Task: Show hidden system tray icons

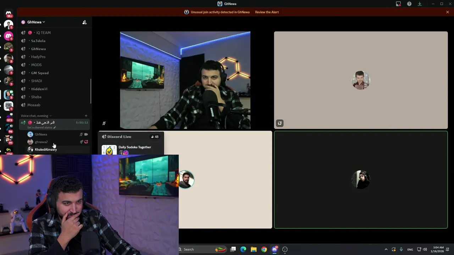Action: pyautogui.click(x=386, y=249)
